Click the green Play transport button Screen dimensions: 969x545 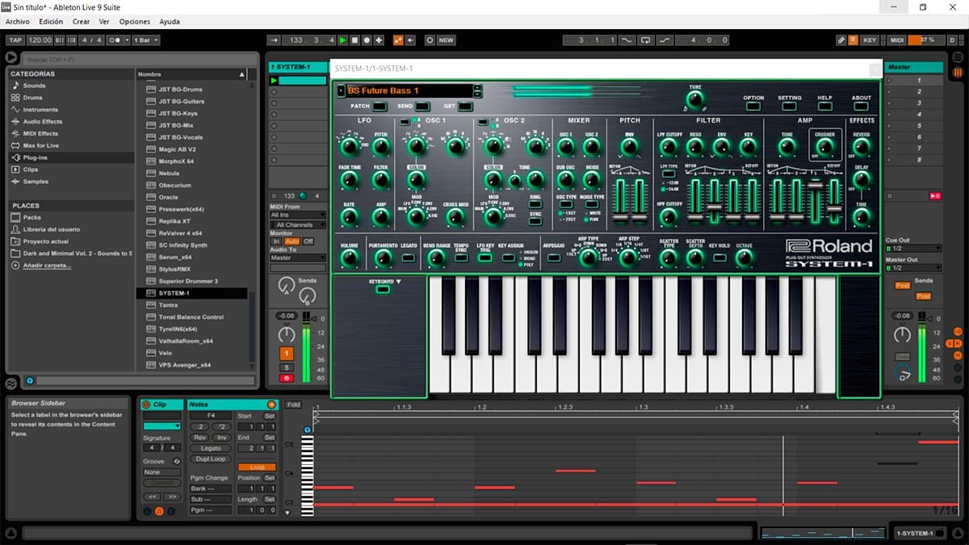tap(343, 40)
